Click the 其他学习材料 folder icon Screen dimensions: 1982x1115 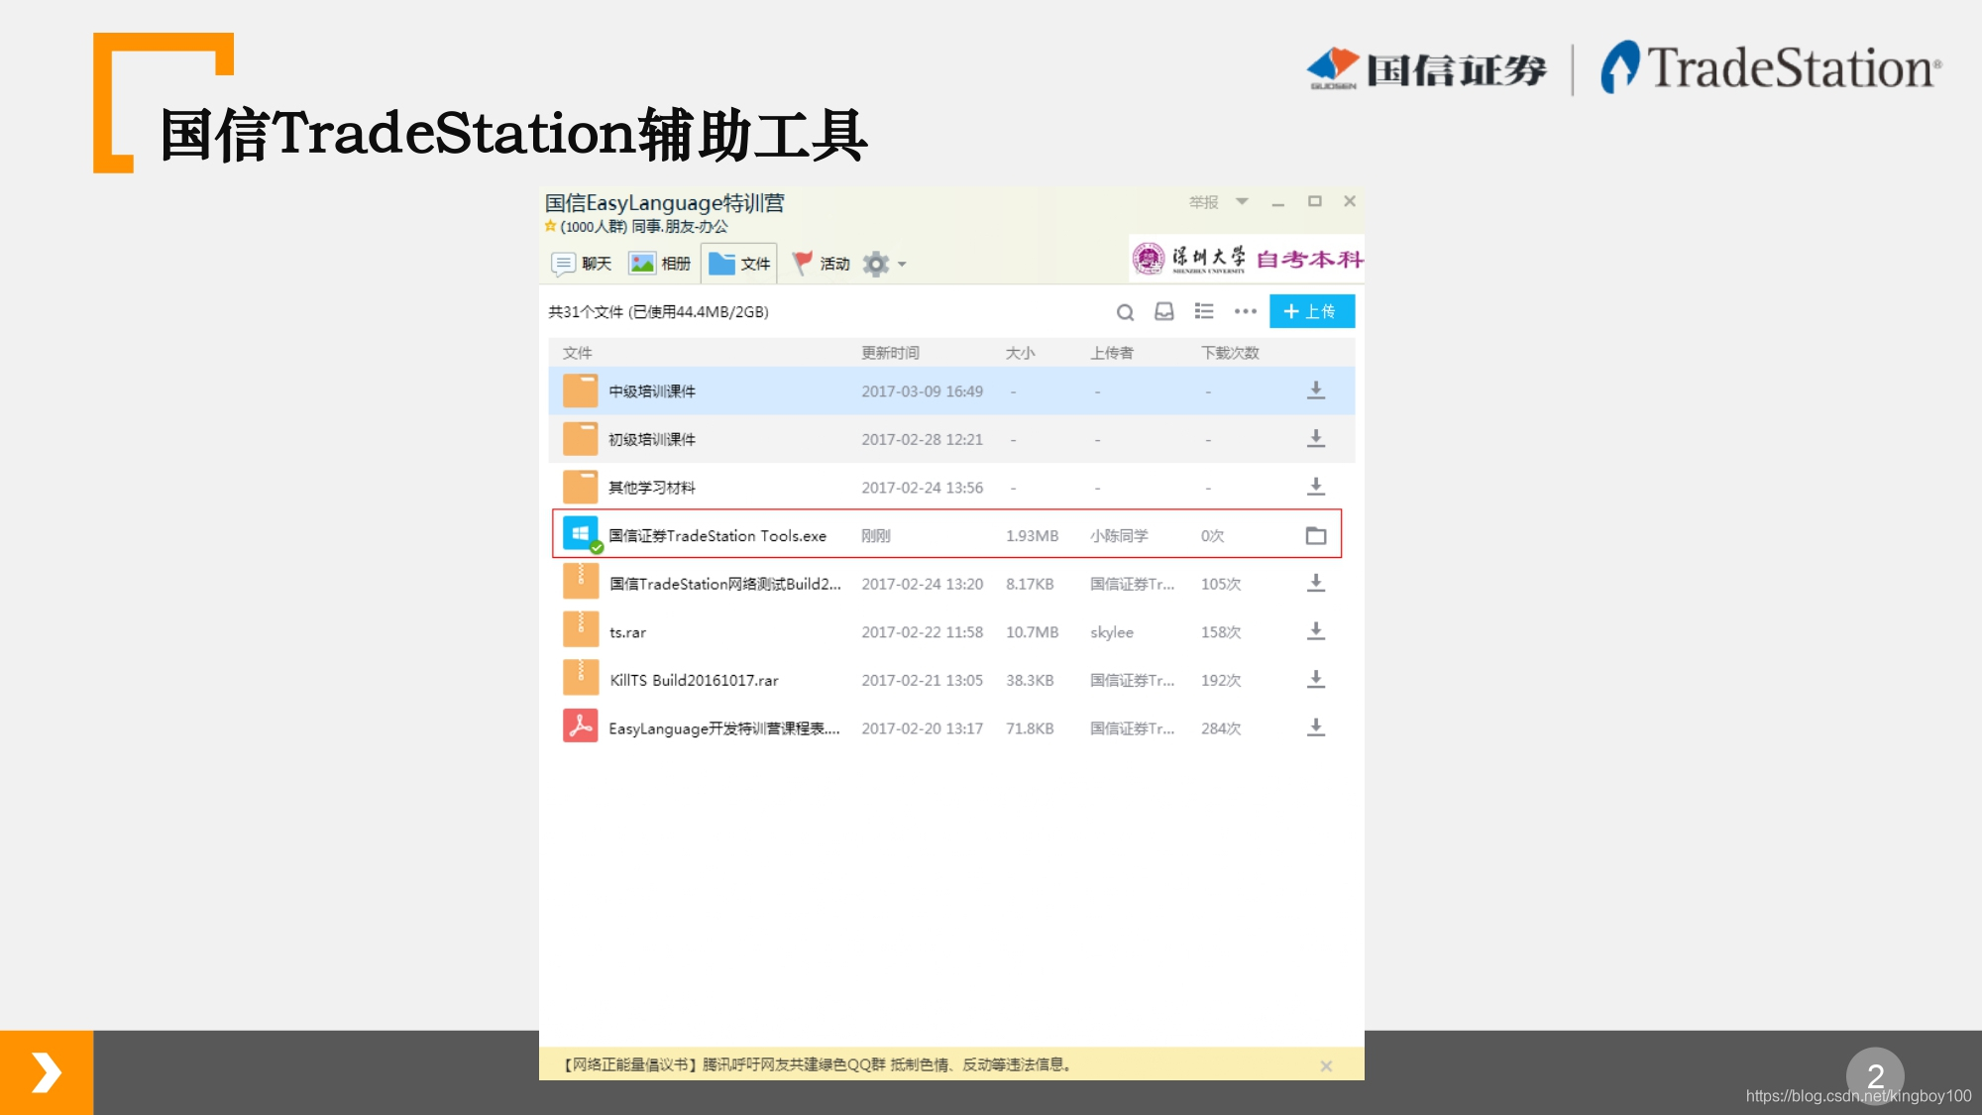click(581, 487)
